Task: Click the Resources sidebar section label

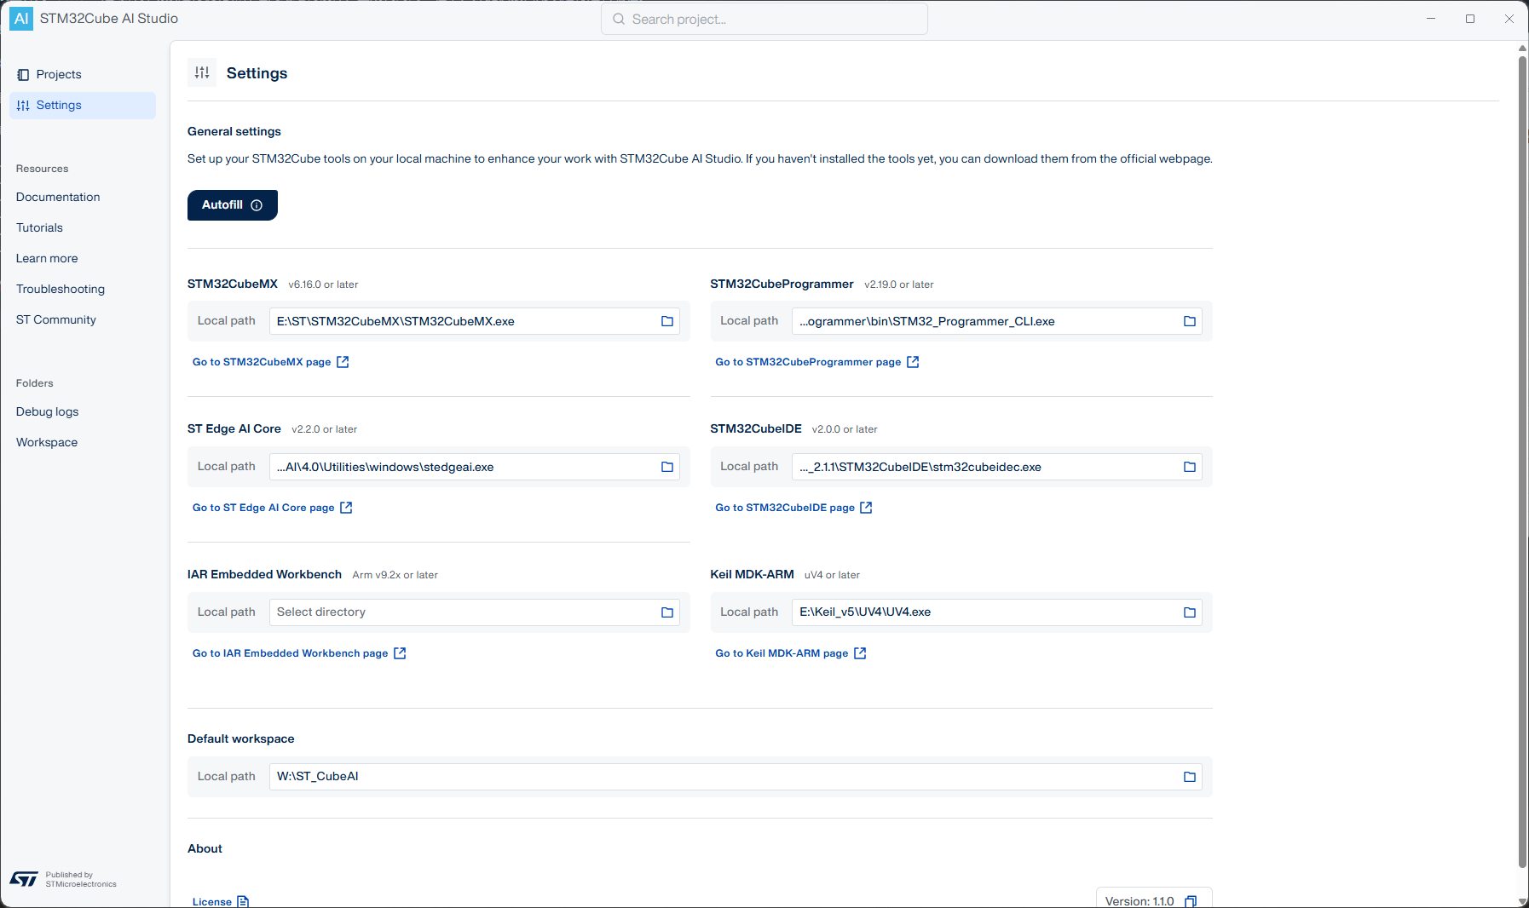Action: [x=42, y=170]
